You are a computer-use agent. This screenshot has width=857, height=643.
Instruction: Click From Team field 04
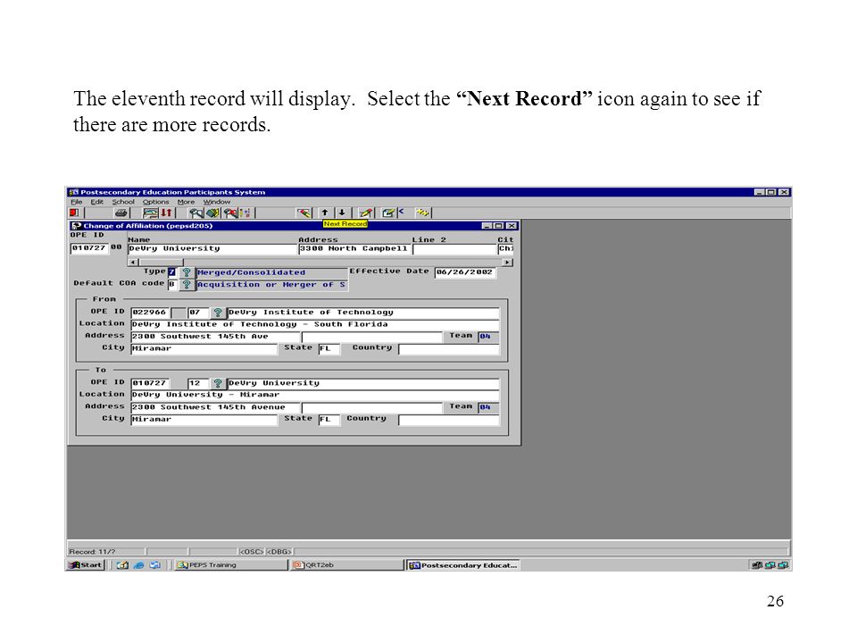click(488, 337)
